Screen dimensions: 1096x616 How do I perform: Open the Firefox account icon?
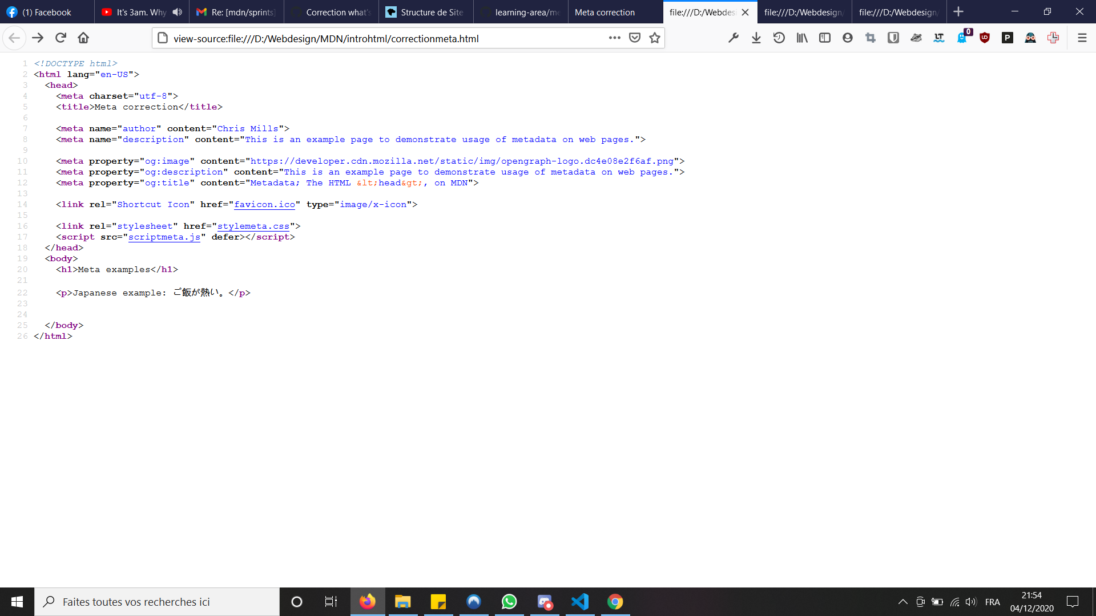tap(848, 38)
